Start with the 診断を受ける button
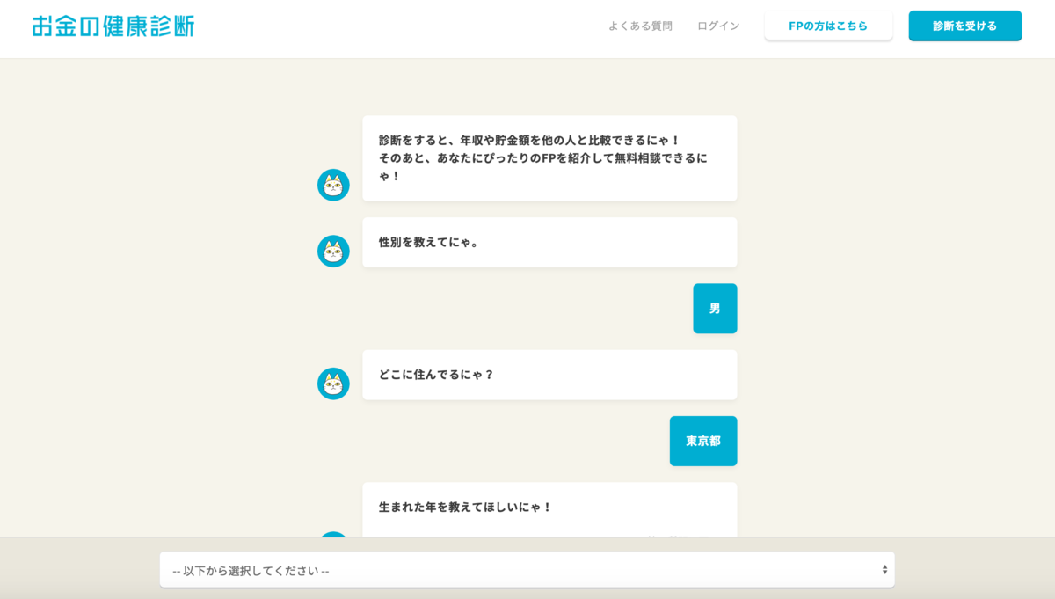 pos(965,26)
